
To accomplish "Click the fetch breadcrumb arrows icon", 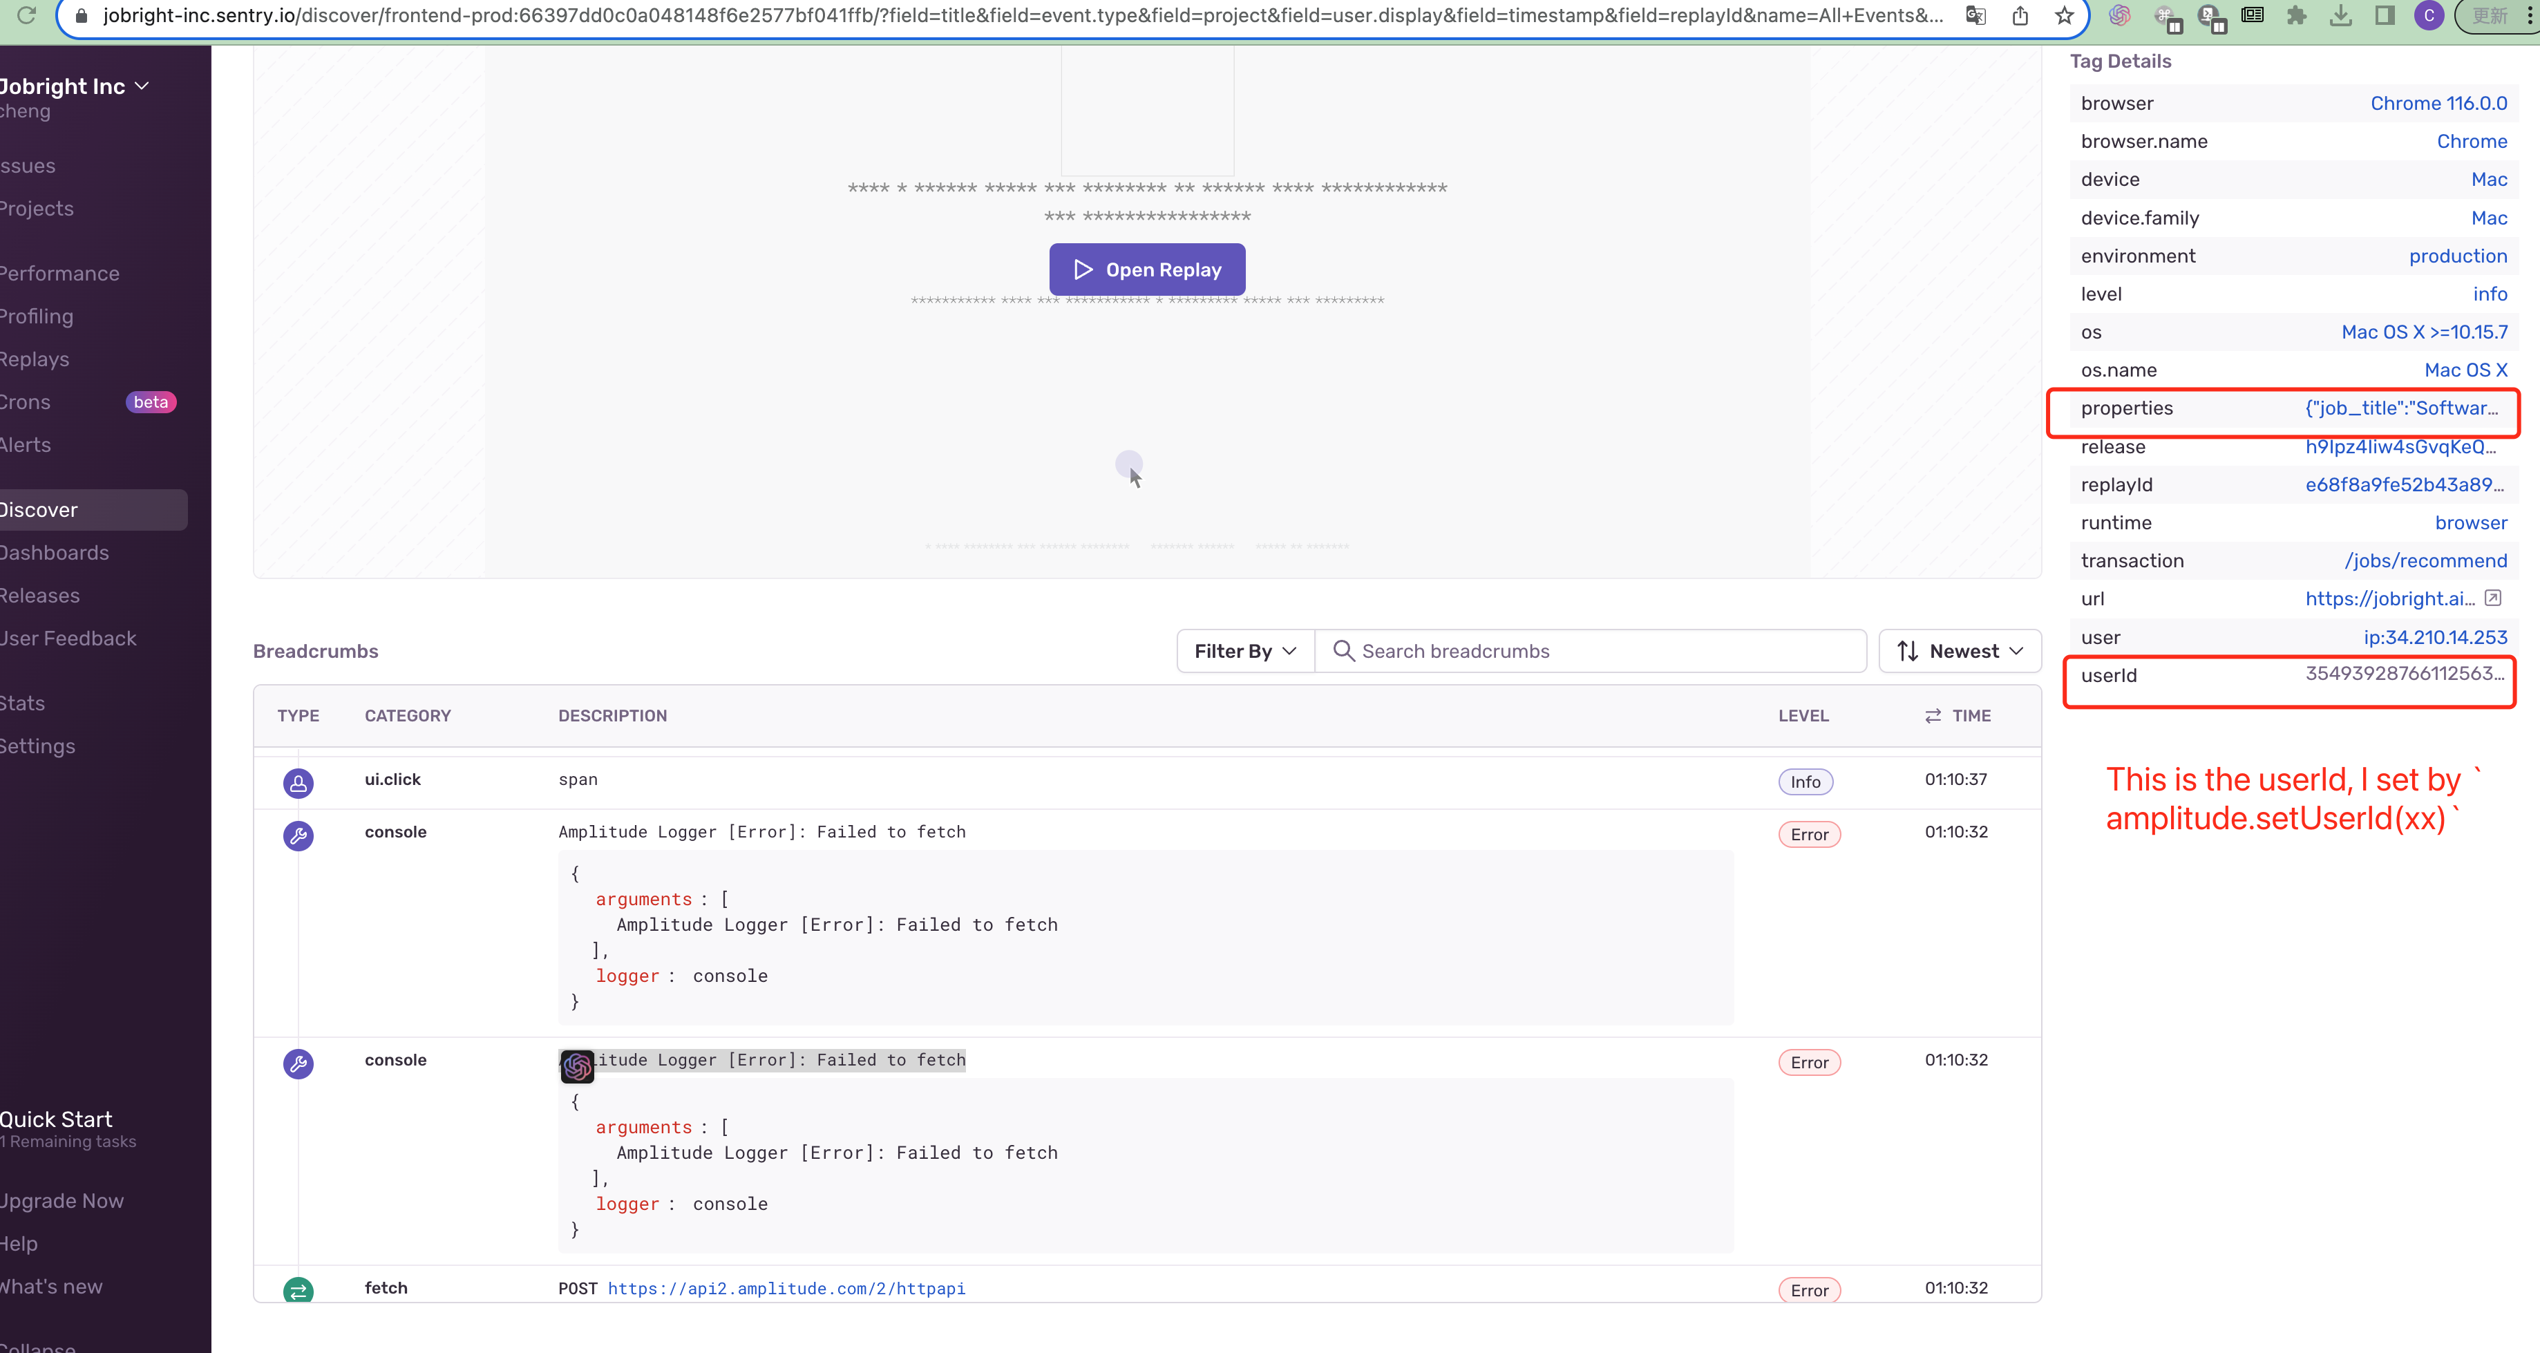I will click(x=298, y=1290).
